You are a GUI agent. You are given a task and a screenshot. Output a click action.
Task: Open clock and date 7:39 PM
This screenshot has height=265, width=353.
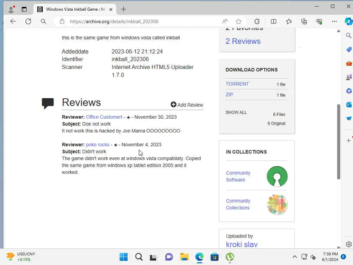[x=330, y=257]
